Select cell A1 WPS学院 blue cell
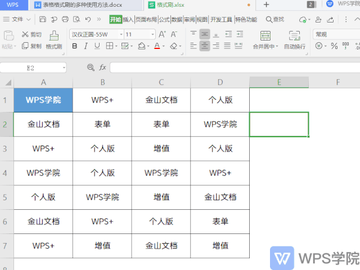 [43, 100]
